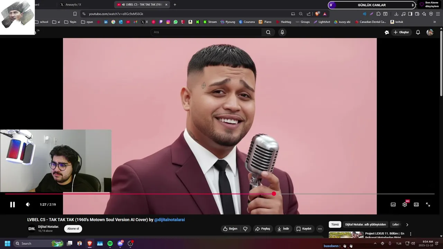Dislike the video with thumbs down
The width and height of the screenshot is (443, 249).
(x=245, y=229)
